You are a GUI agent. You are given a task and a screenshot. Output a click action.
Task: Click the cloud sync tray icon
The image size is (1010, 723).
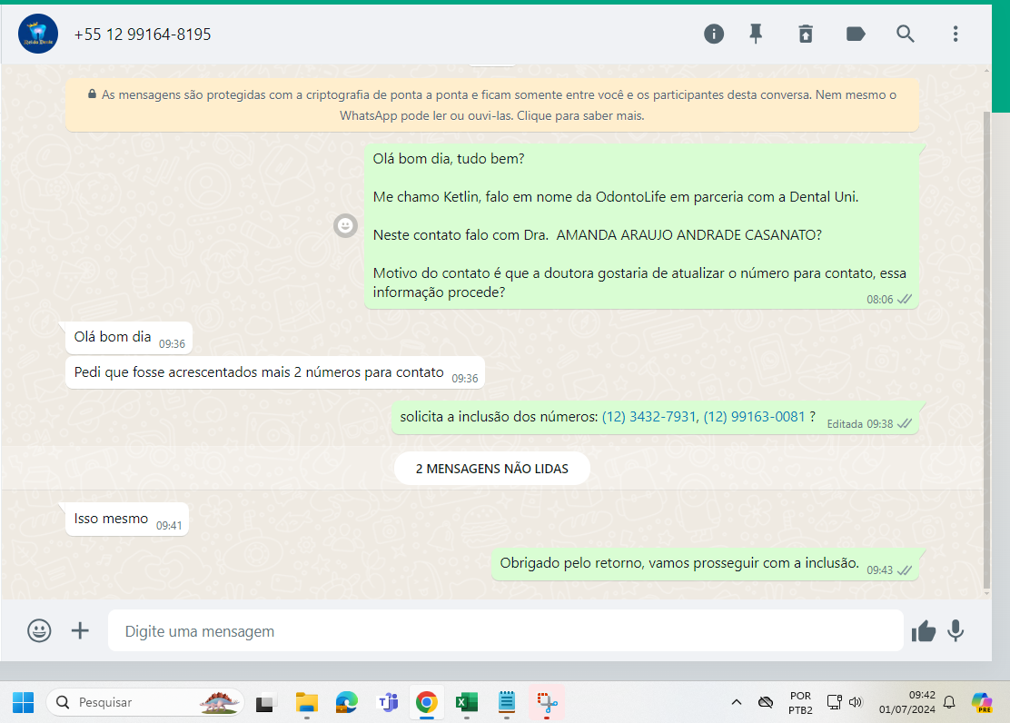point(766,702)
